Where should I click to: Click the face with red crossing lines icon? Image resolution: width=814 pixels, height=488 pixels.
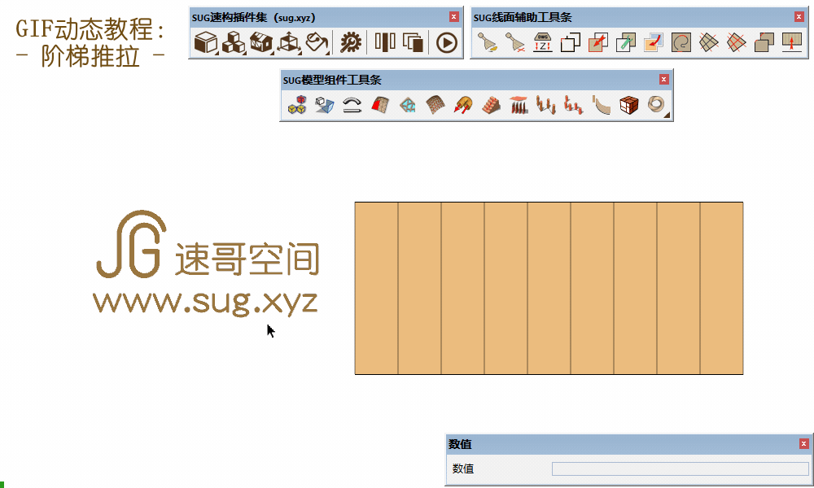tap(736, 42)
